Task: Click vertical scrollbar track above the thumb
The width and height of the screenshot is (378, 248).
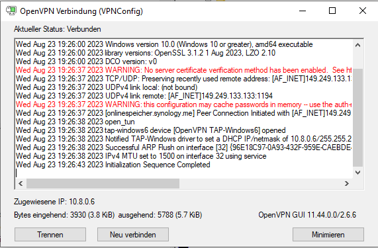Action: pos(357,60)
